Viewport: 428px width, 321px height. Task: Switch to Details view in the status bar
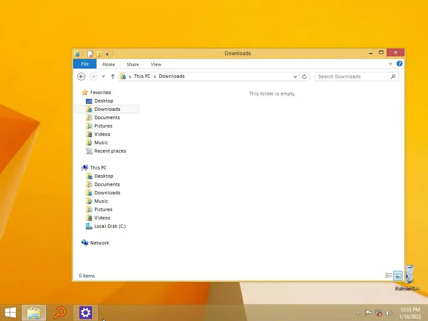[x=388, y=275]
